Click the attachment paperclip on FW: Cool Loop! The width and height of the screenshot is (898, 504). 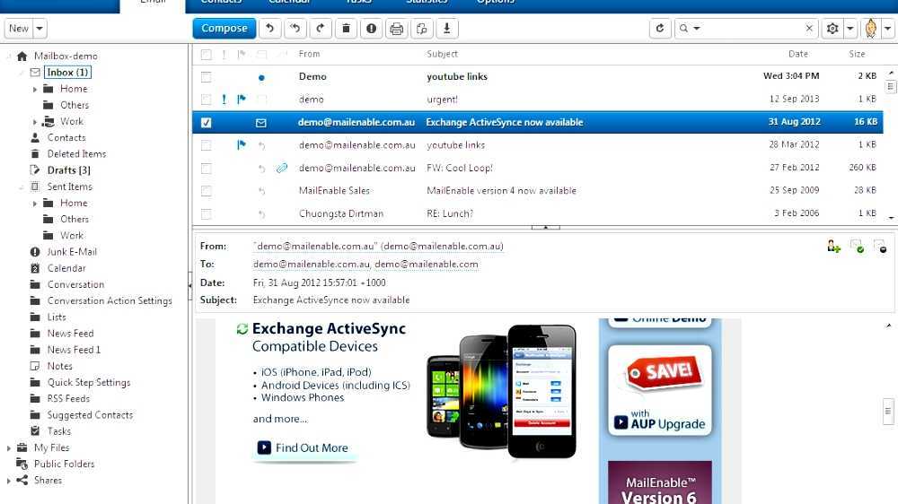(x=282, y=168)
